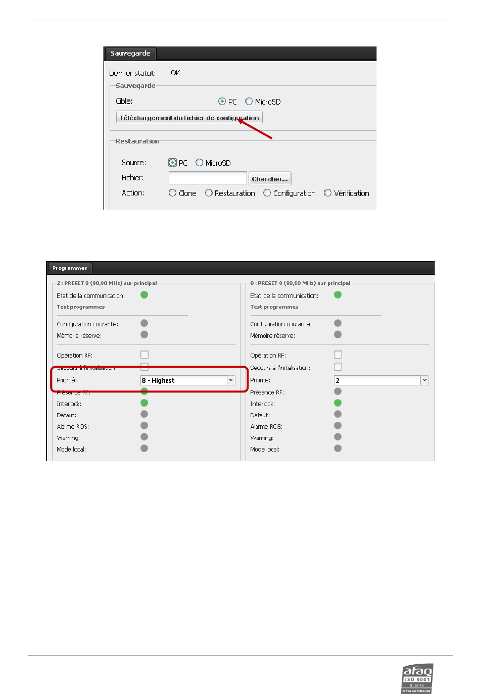480x696 pixels.
Task: Choose the Vérification action option
Action: (x=328, y=193)
